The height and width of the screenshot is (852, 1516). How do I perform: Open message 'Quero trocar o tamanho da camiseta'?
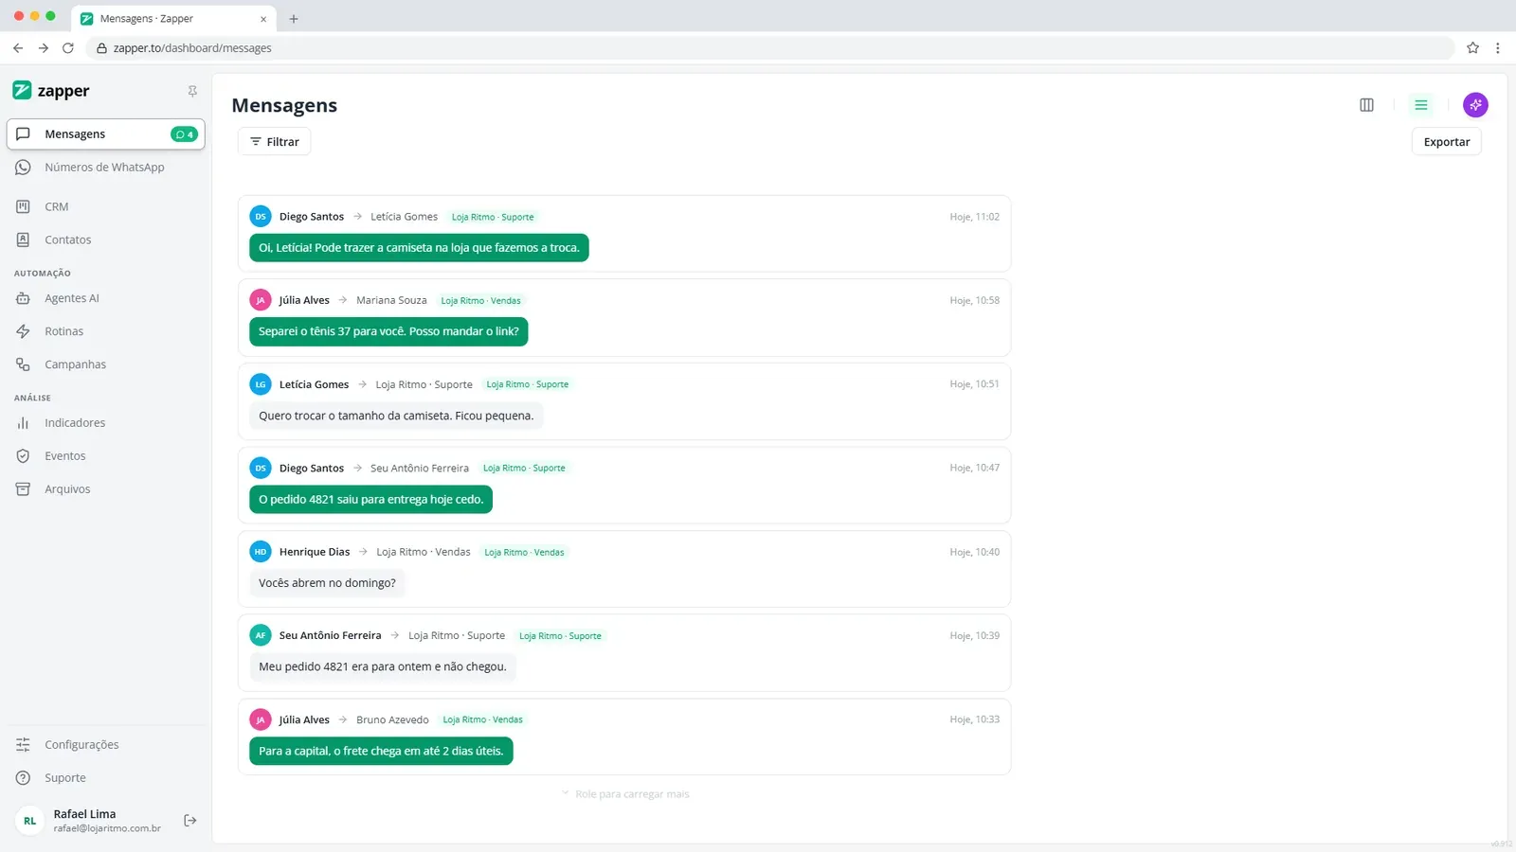(396, 416)
